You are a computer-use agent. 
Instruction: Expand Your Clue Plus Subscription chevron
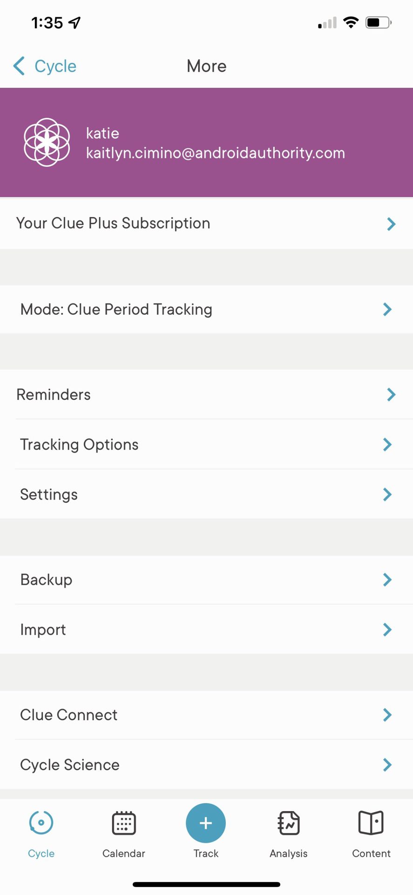(x=391, y=224)
